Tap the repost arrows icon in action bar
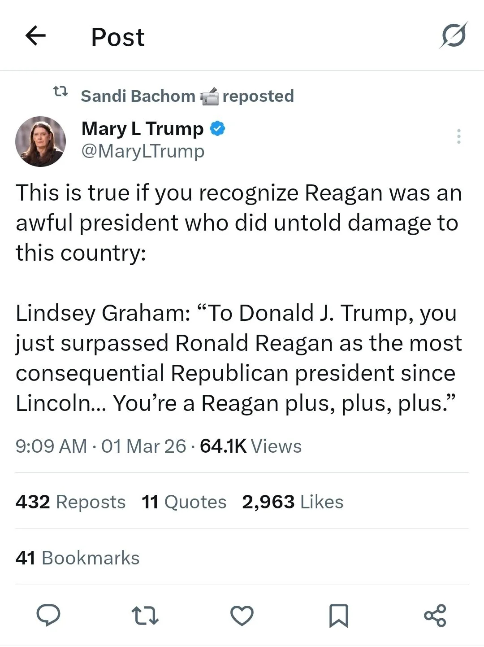Image resolution: width=484 pixels, height=647 pixels. click(145, 616)
